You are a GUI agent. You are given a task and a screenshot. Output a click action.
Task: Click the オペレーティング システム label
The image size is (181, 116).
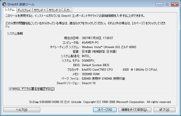click(x=65, y=47)
